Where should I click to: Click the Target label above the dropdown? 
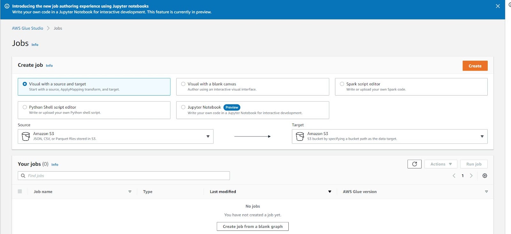(x=298, y=125)
